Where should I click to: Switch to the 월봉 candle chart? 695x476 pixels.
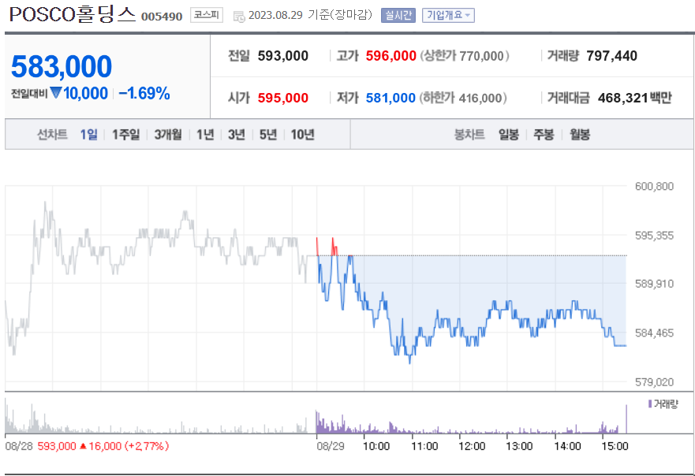tap(580, 134)
